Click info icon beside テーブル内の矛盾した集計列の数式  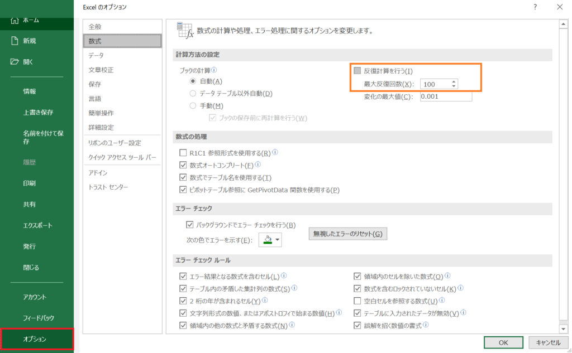point(294,288)
